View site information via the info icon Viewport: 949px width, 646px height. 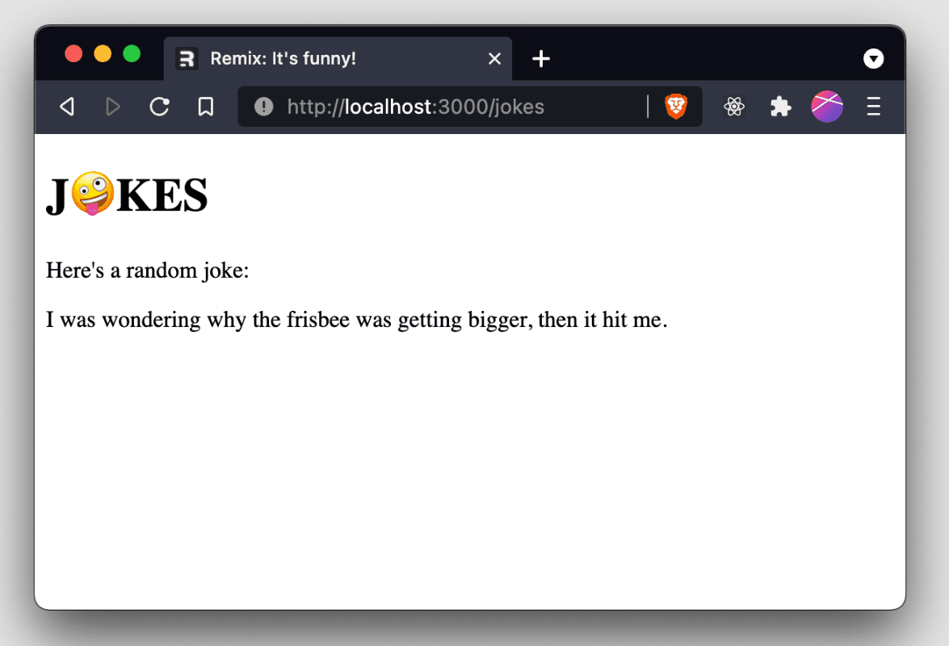(x=263, y=106)
